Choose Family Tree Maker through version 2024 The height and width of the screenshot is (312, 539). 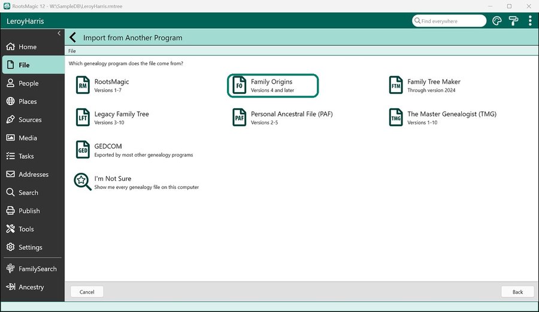pyautogui.click(x=434, y=85)
